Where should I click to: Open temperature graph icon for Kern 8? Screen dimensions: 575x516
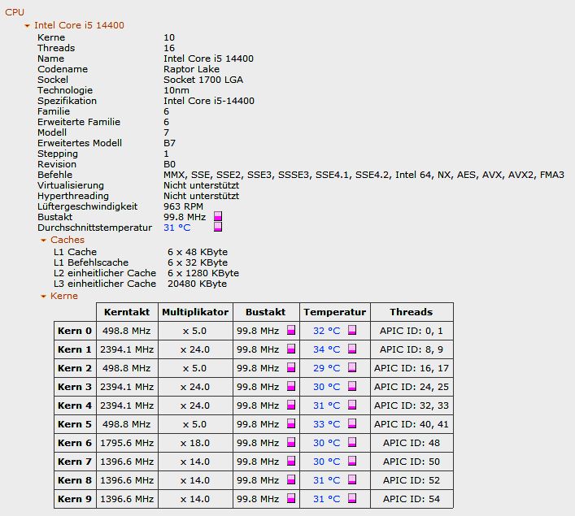pos(352,479)
